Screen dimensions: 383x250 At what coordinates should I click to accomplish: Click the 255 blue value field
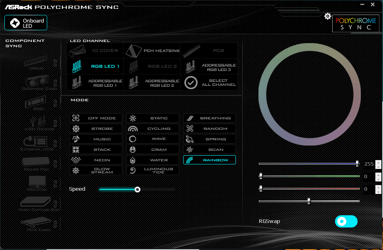pyautogui.click(x=369, y=164)
